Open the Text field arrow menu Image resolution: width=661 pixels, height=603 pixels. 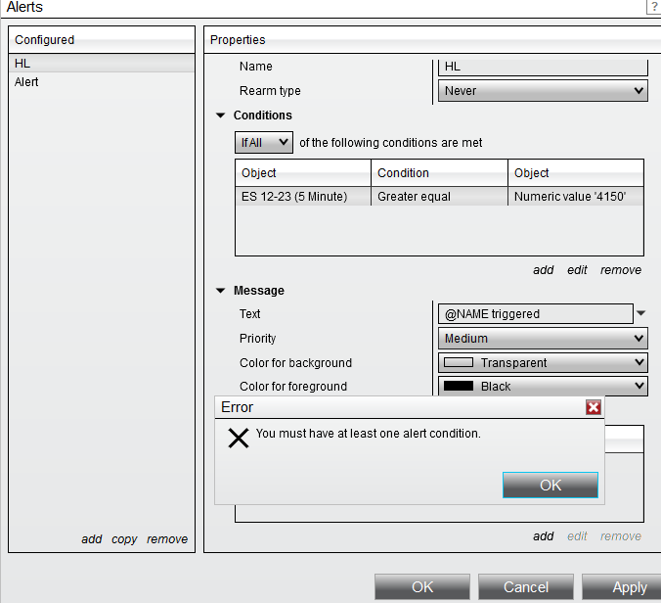(640, 313)
